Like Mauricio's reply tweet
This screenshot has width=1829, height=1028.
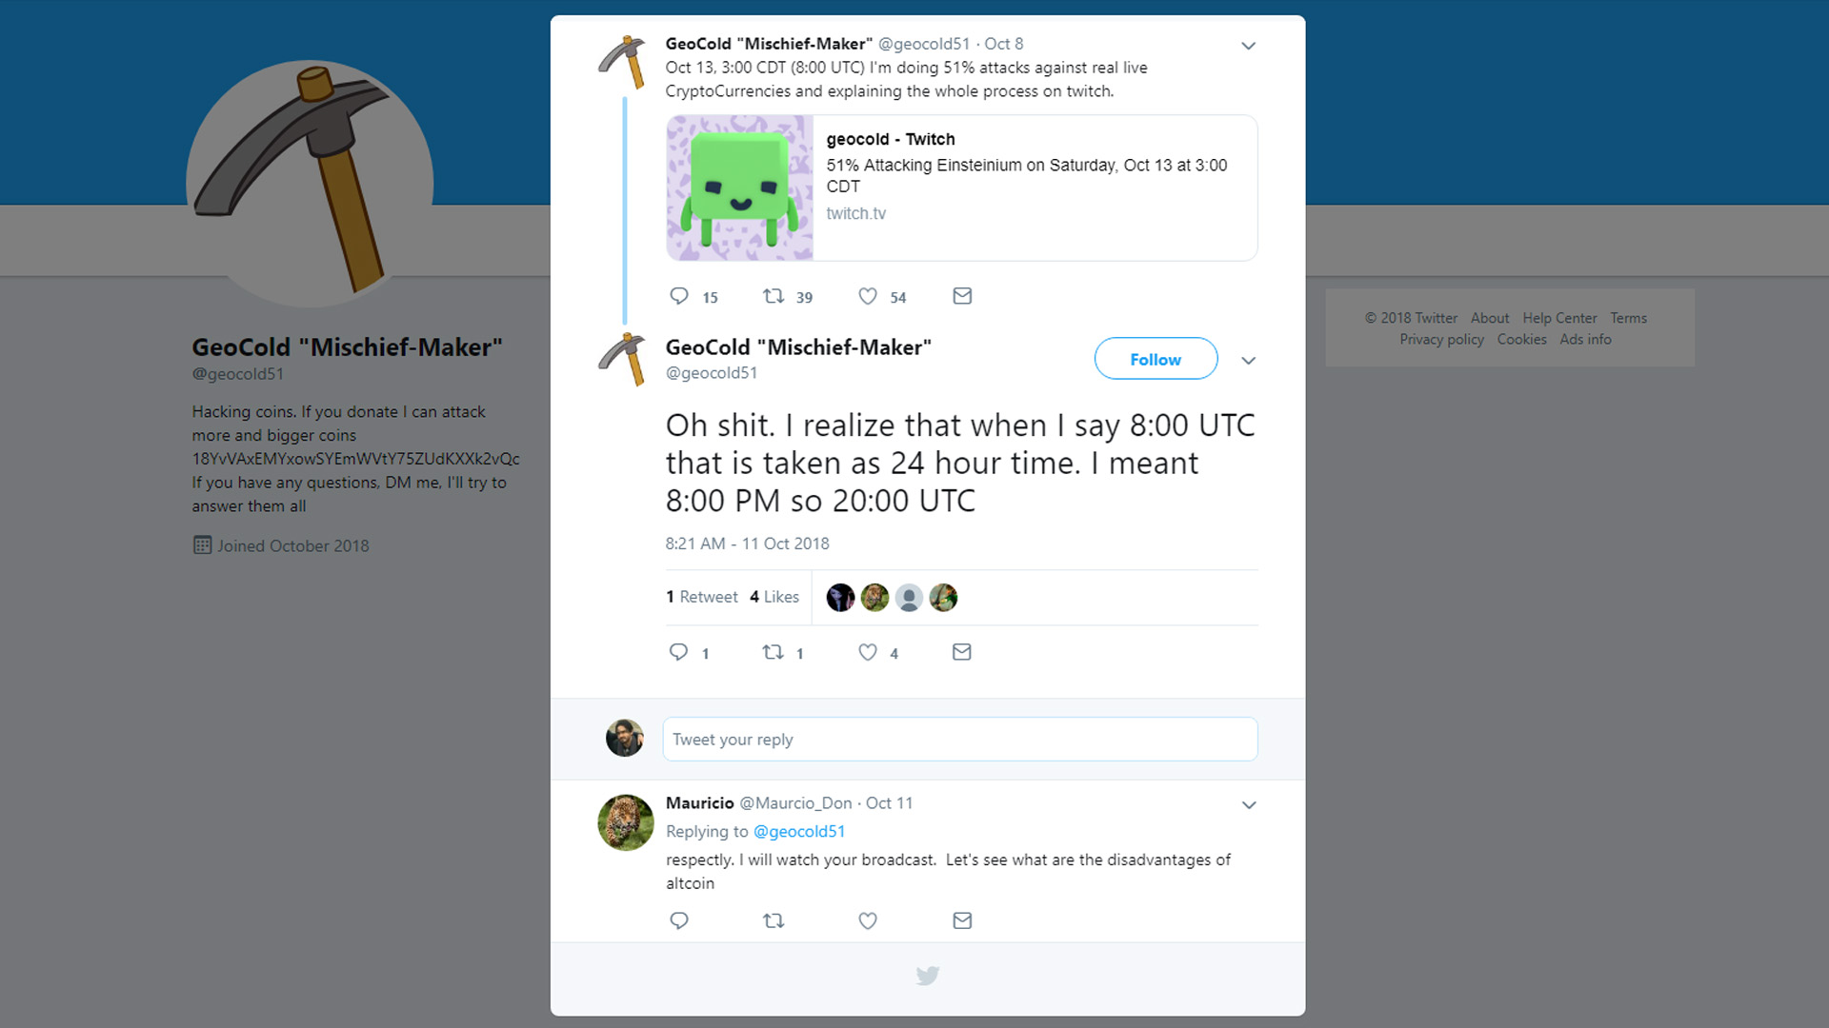click(x=868, y=920)
